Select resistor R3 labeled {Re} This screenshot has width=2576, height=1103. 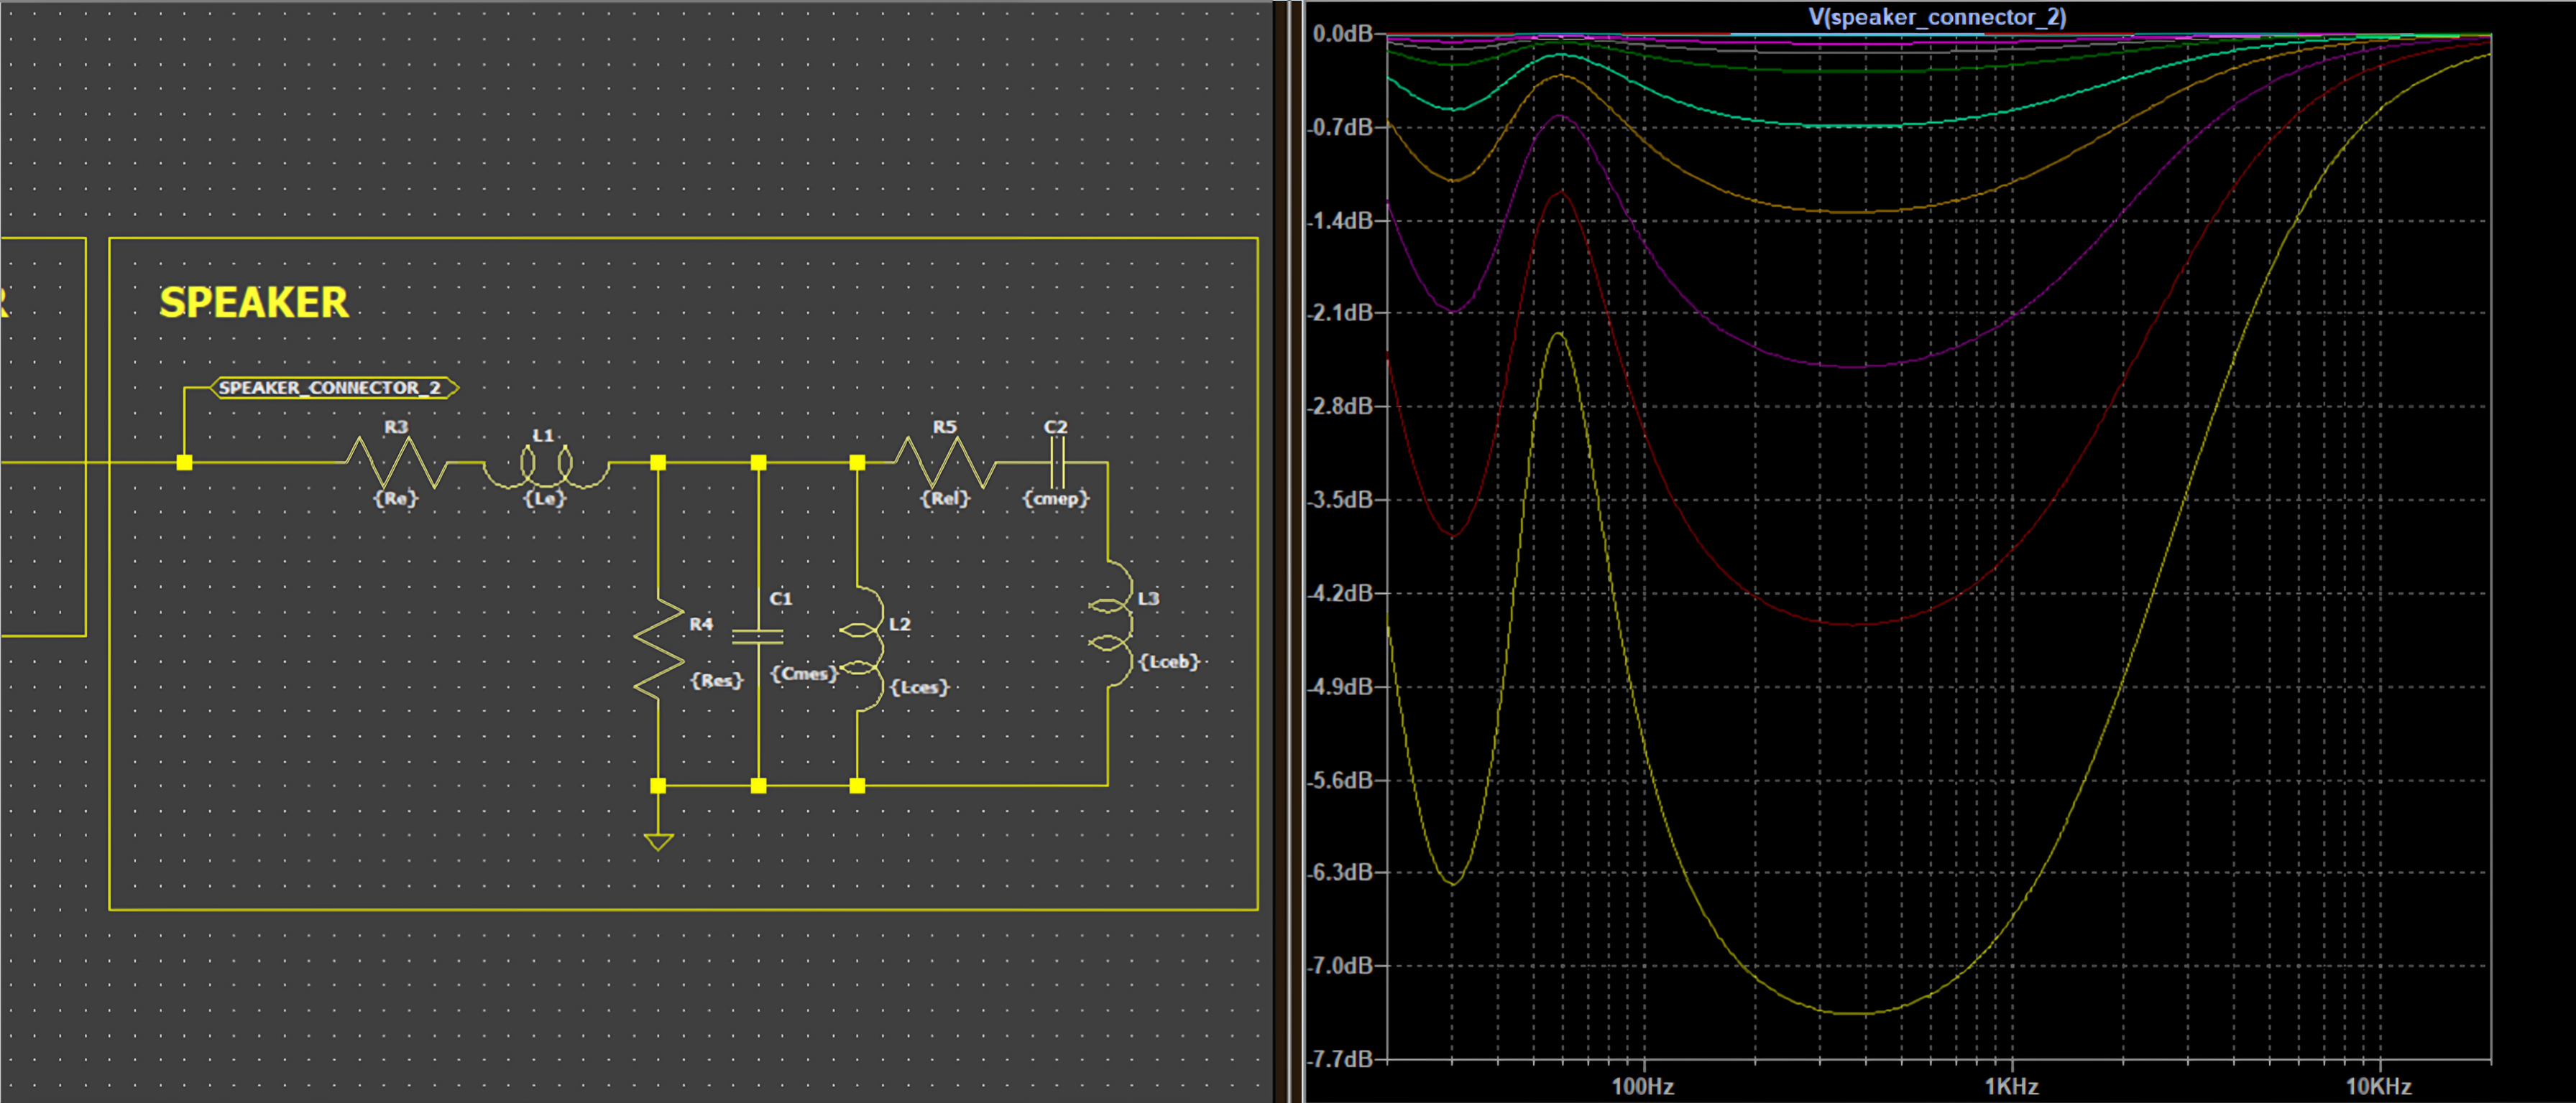[x=397, y=462]
